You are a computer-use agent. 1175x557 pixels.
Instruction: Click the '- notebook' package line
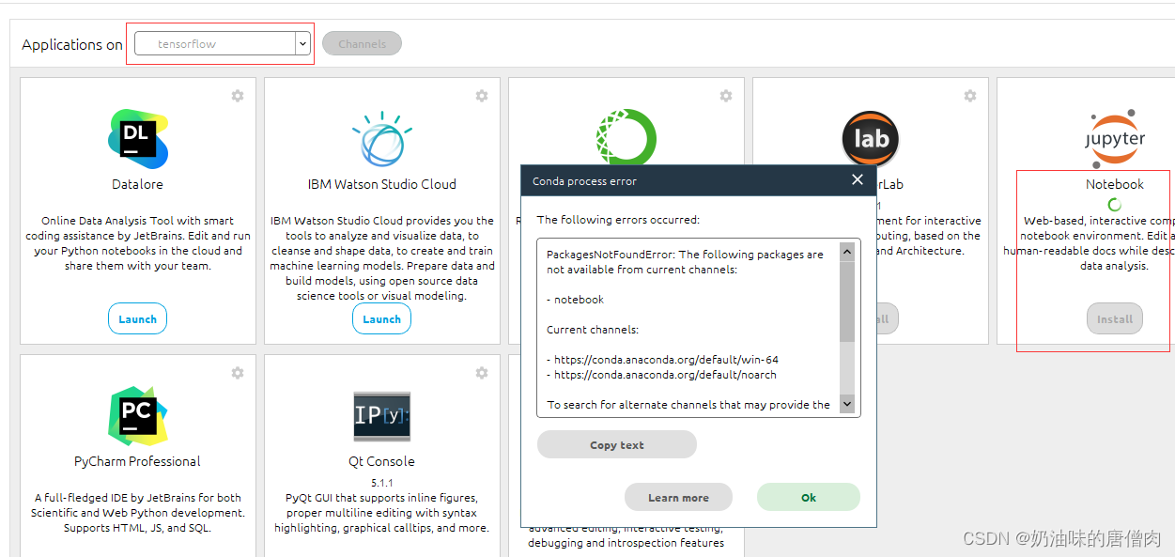[575, 300]
